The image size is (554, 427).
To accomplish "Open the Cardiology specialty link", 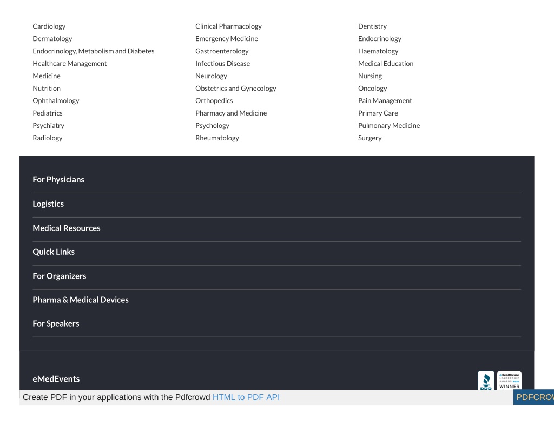I will 49,26.
